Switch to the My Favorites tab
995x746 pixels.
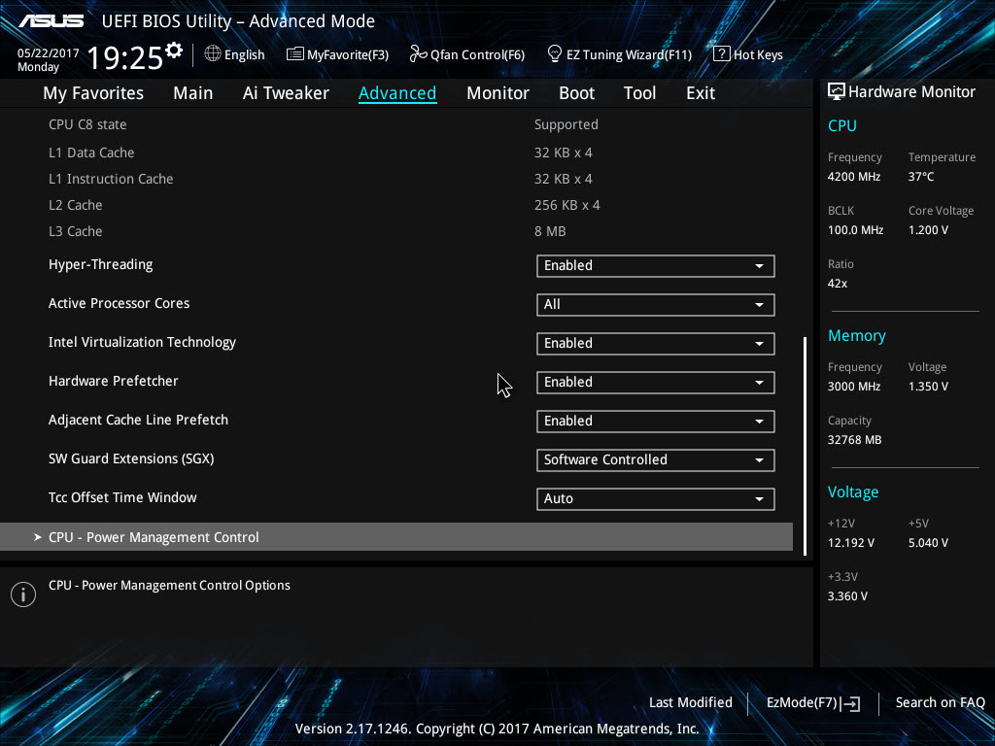pos(93,93)
